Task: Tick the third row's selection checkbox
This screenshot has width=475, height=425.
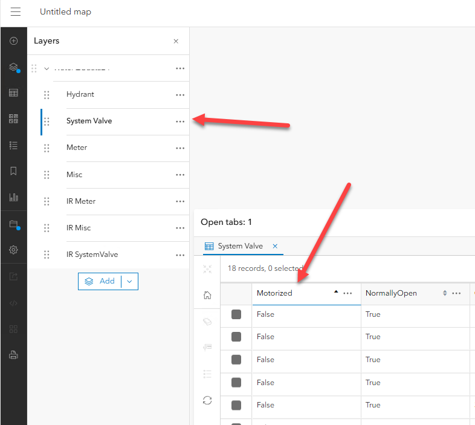Action: pos(236,360)
